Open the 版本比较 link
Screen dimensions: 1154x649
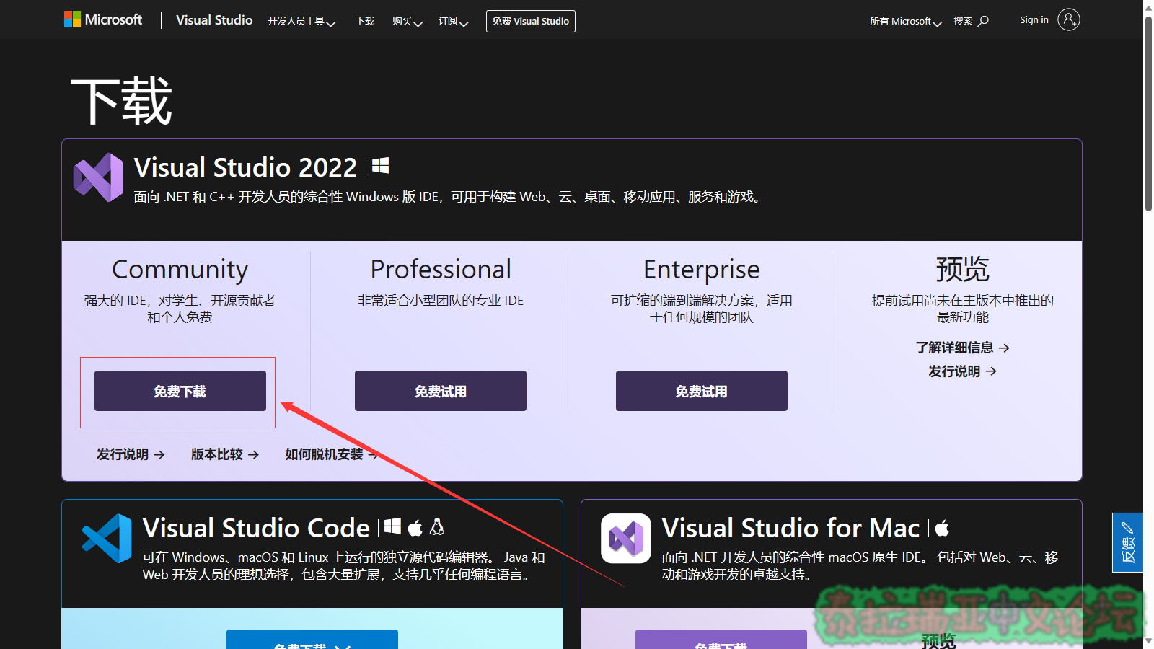(x=224, y=454)
